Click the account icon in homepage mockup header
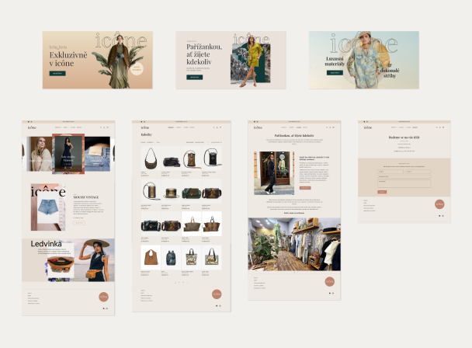The width and height of the screenshot is (472, 348). 104,127
